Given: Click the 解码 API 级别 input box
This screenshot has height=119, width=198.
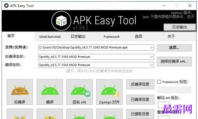Looking at the screenshot, I should 164,105.
